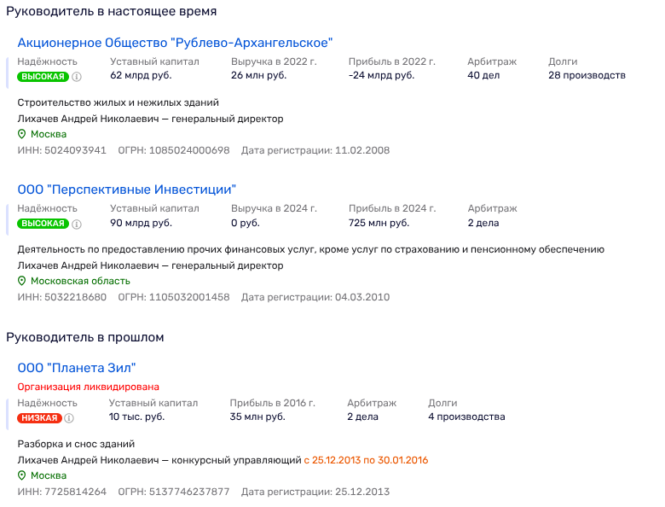Screen dimensions: 665x507
Task: Click info icon beside Планета Зил НИЗКАЯ badge
Action: 69,418
